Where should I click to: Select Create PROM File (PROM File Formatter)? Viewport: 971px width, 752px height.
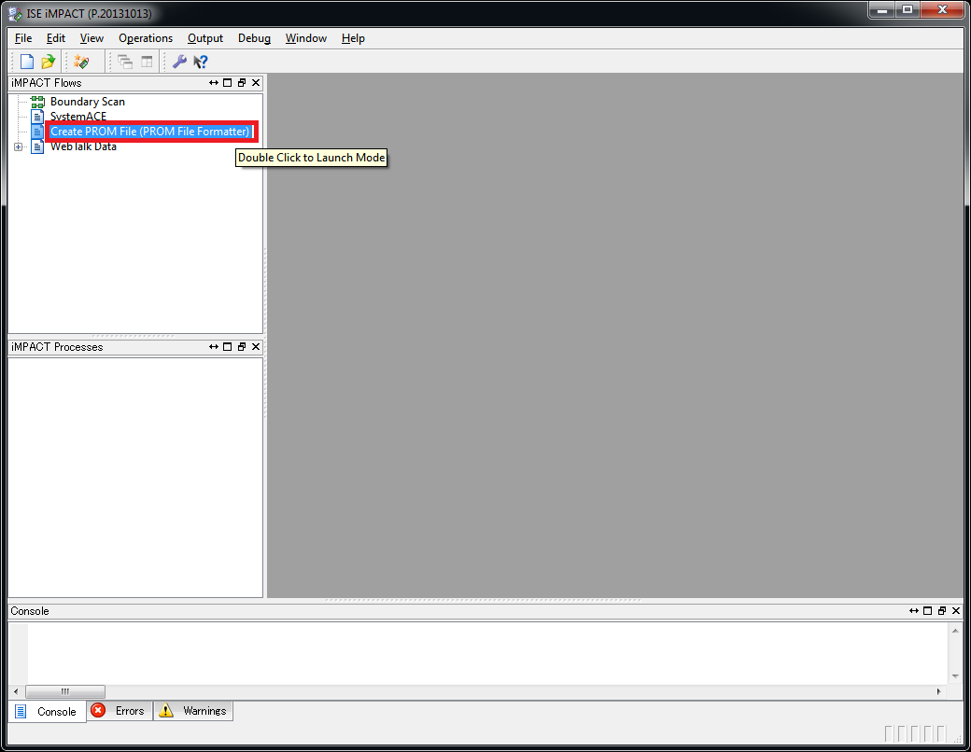150,132
